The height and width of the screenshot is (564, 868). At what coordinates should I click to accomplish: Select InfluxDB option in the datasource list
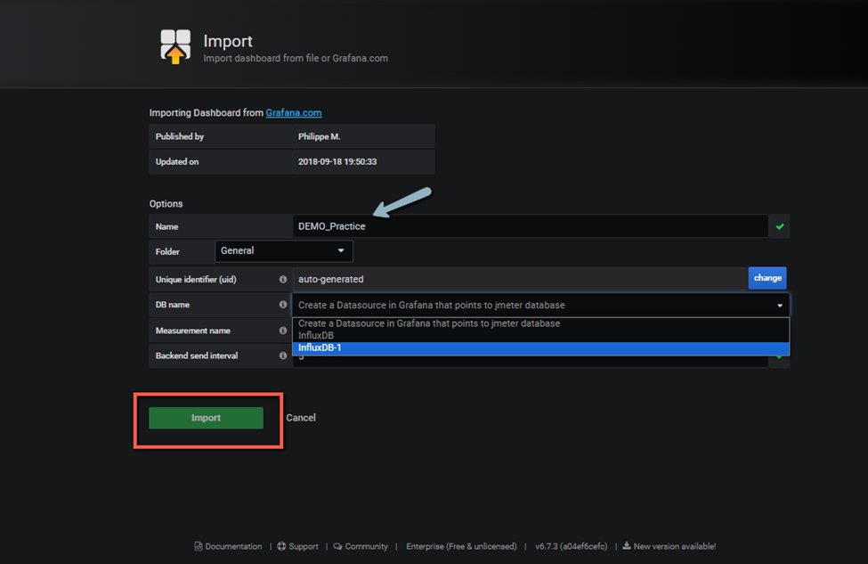(x=541, y=336)
